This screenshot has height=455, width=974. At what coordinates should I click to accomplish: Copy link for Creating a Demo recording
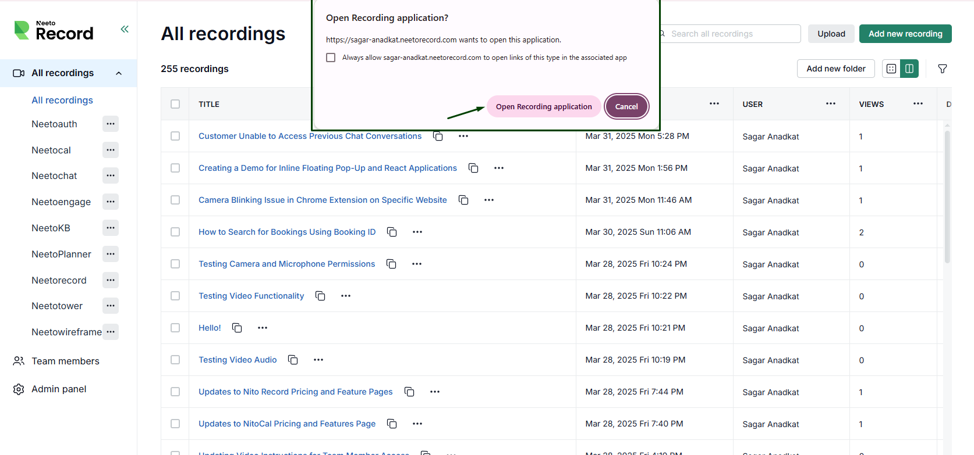pyautogui.click(x=473, y=168)
